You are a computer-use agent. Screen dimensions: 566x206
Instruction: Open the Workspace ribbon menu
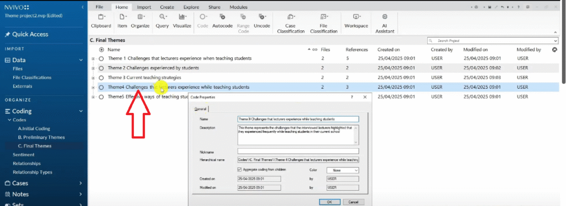[356, 21]
